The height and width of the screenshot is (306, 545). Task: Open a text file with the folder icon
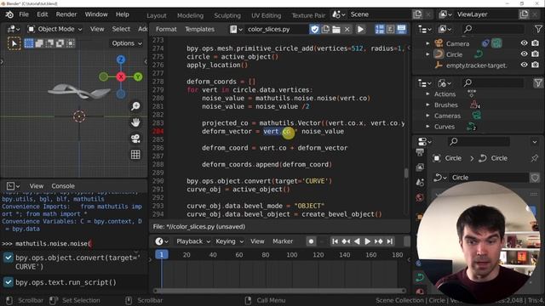click(x=336, y=29)
